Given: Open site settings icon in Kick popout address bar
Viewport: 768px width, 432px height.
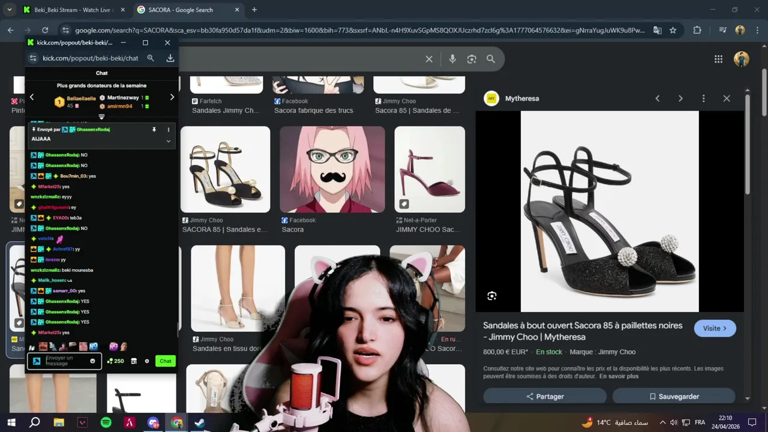Looking at the screenshot, I should click(x=33, y=58).
